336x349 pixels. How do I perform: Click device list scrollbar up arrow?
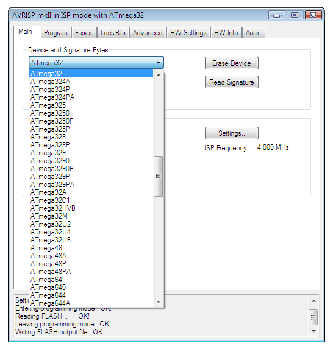tap(159, 75)
